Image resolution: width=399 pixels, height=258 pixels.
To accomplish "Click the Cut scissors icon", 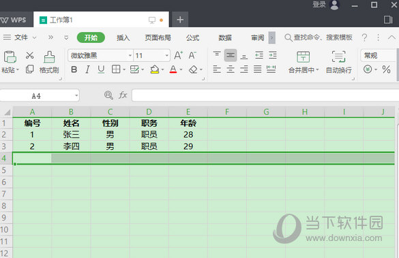I will (x=30, y=55).
